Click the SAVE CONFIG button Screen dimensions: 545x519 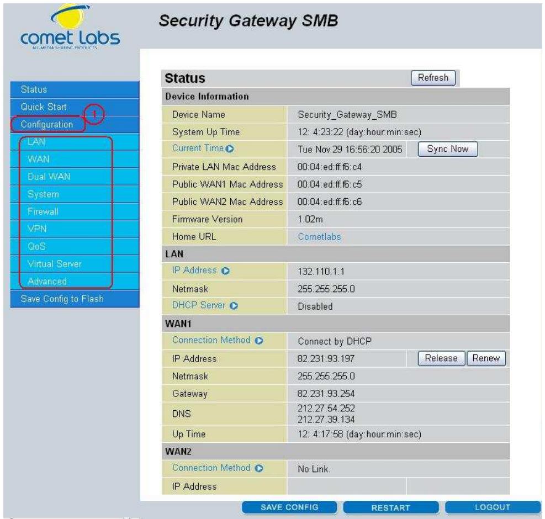coord(289,507)
